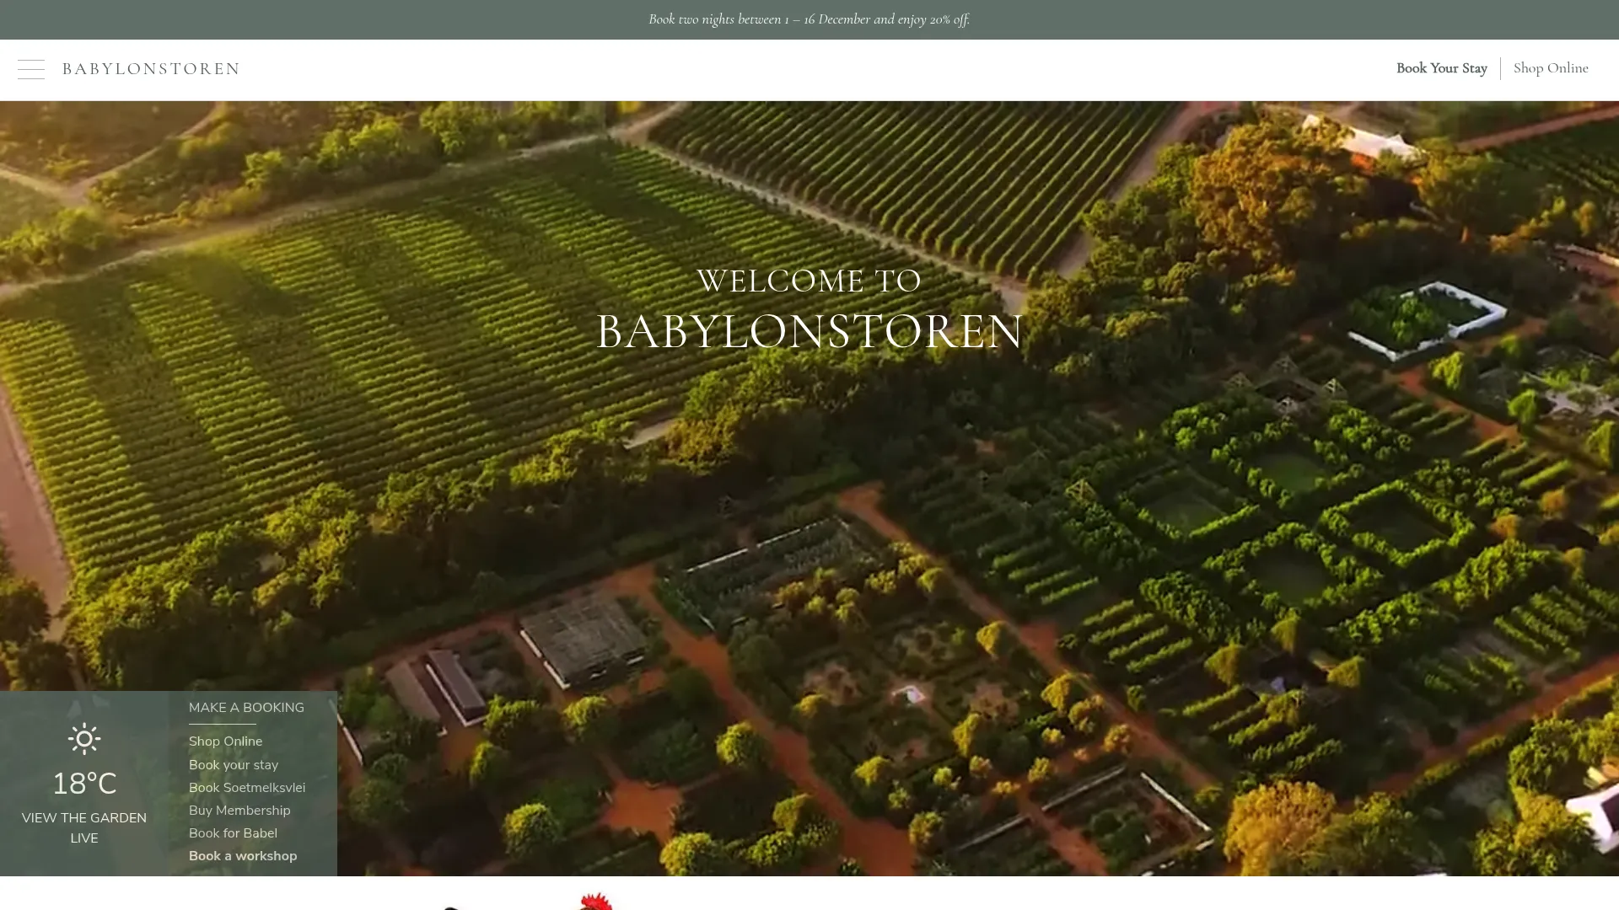Select "Shop Online" under Make a Booking
Viewport: 1619px width, 910px height.
pyautogui.click(x=225, y=741)
